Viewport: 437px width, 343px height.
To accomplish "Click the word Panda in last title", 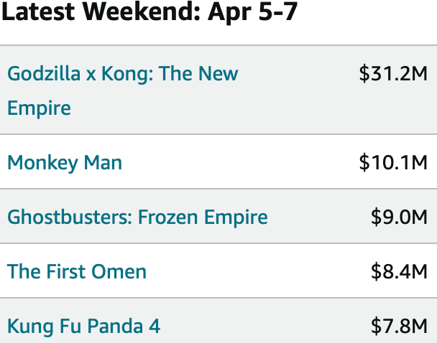I will pos(115,326).
